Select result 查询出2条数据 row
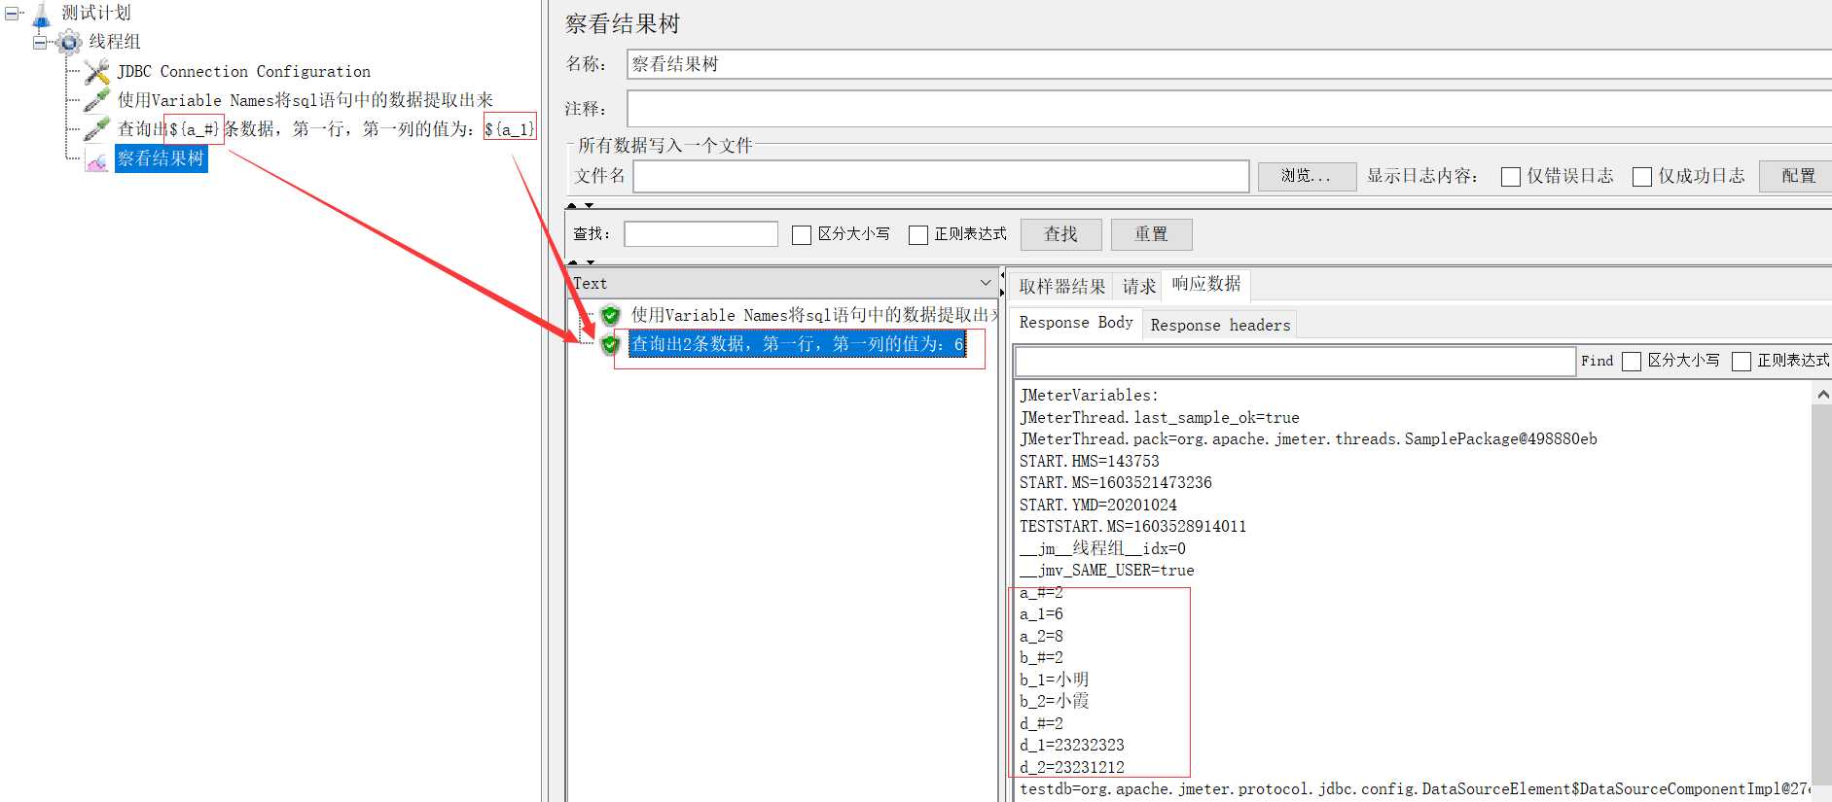Screen dimensions: 1832x802 (x=797, y=344)
